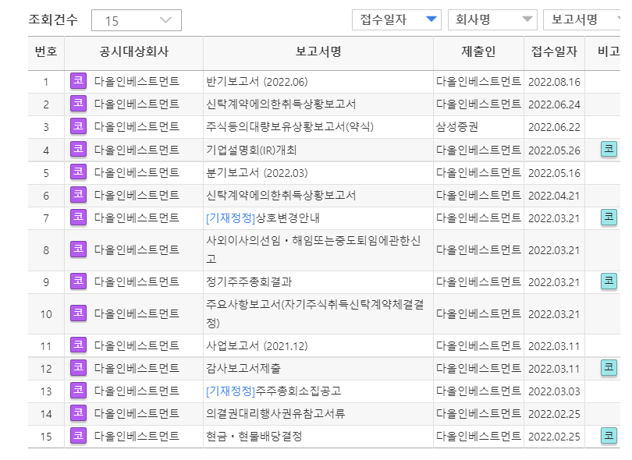This screenshot has width=632, height=460.
Task: Click date 2022.03.03 in row 13
Action: [x=554, y=391]
